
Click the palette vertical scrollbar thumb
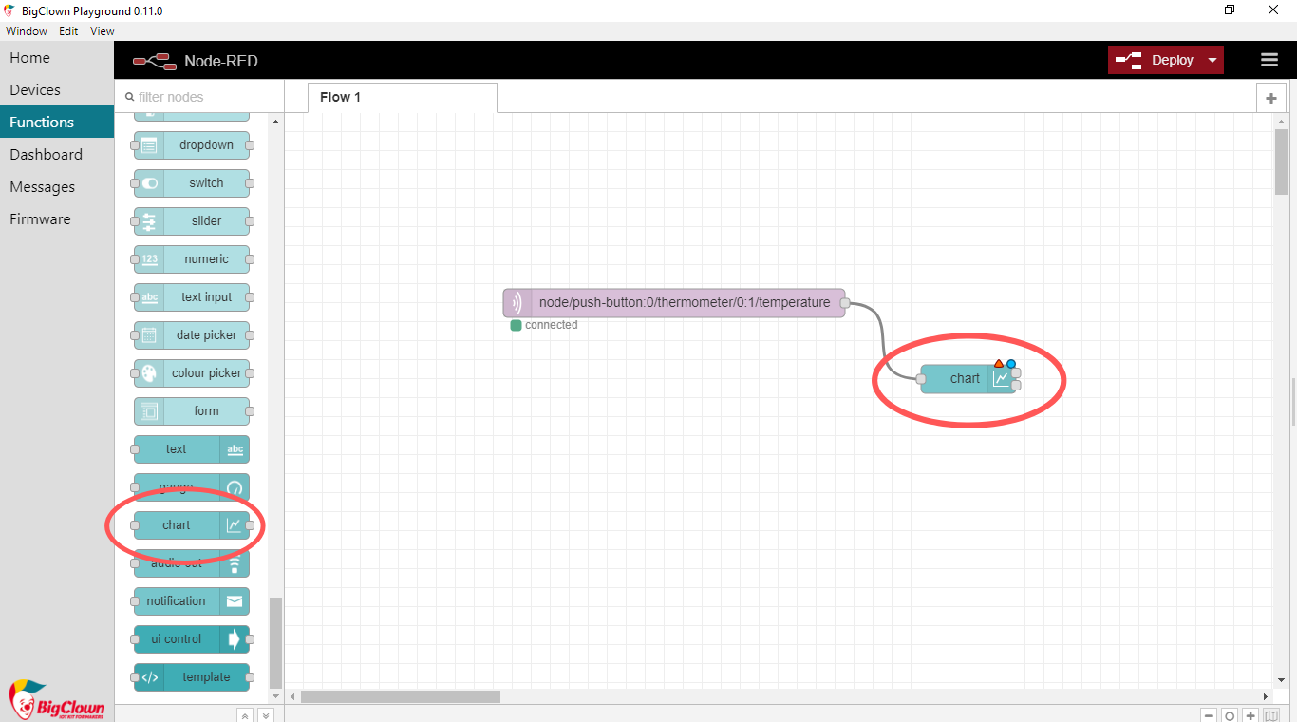(x=276, y=642)
